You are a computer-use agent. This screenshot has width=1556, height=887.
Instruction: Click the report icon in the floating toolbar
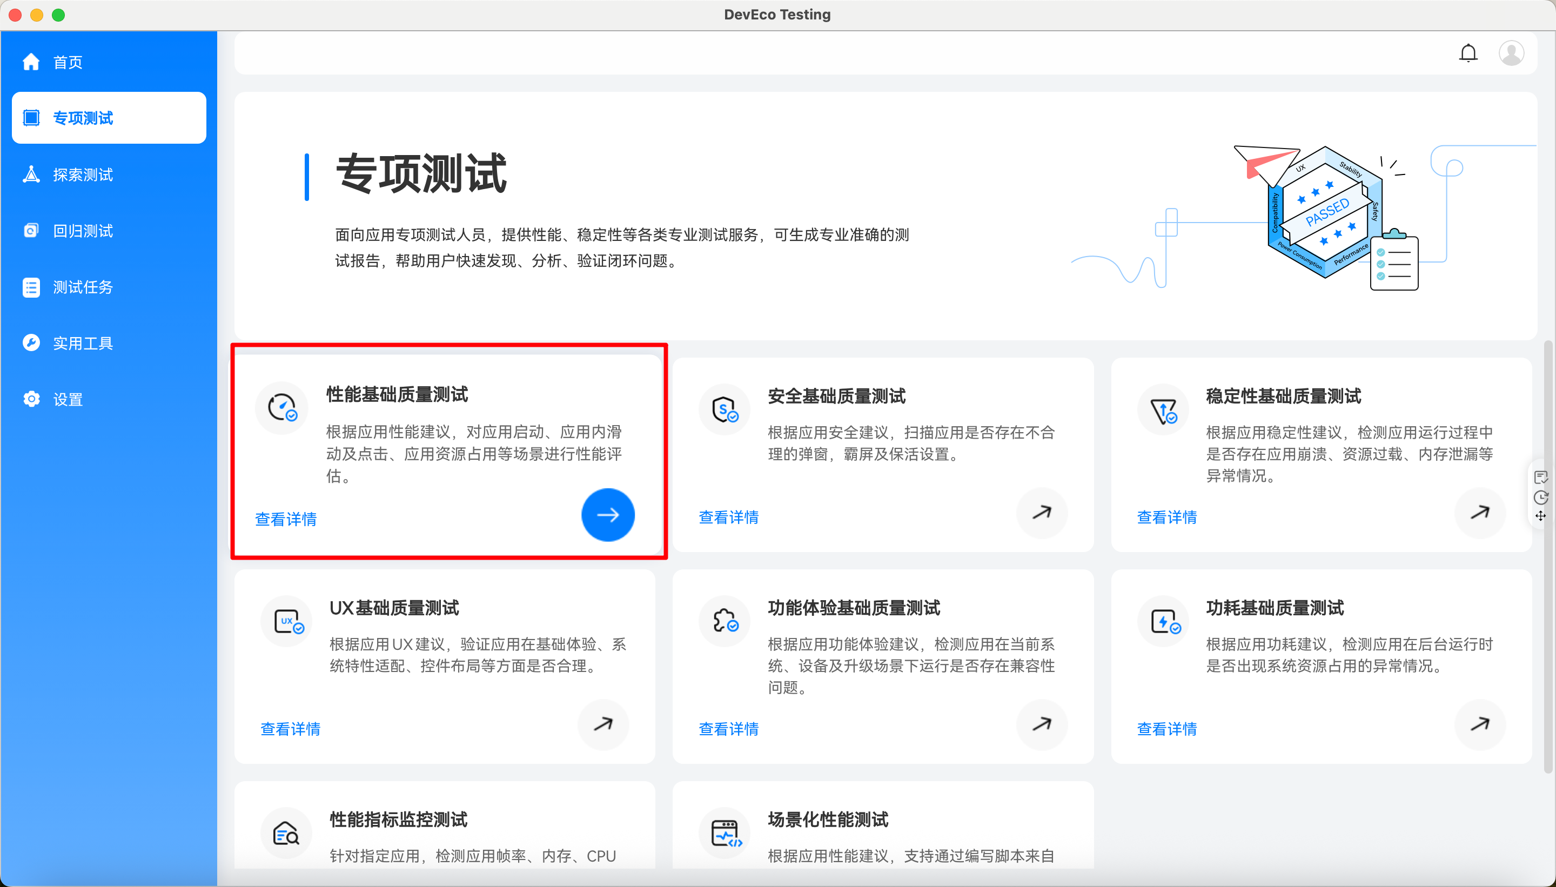click(1541, 476)
